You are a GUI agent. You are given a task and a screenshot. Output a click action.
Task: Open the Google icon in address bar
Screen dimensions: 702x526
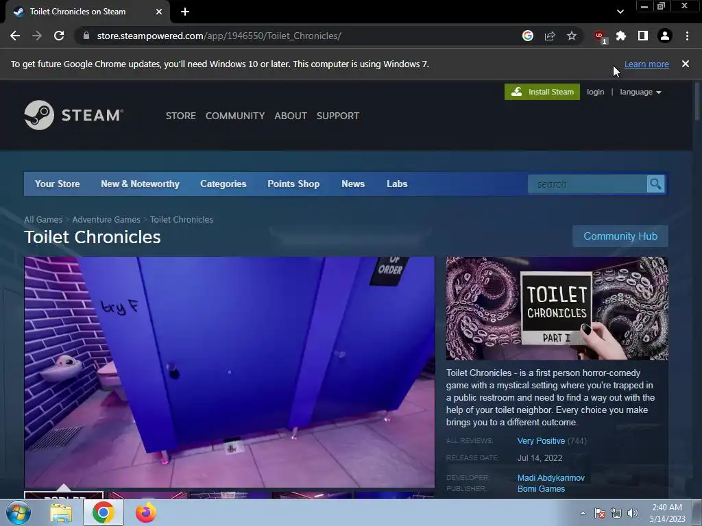(528, 36)
